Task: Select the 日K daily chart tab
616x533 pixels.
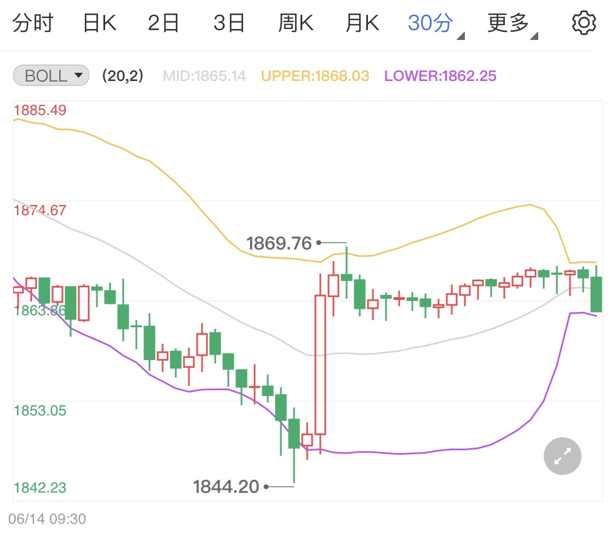Action: click(x=100, y=23)
